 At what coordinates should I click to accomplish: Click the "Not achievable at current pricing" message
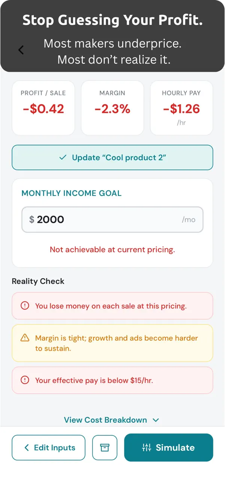click(x=112, y=249)
